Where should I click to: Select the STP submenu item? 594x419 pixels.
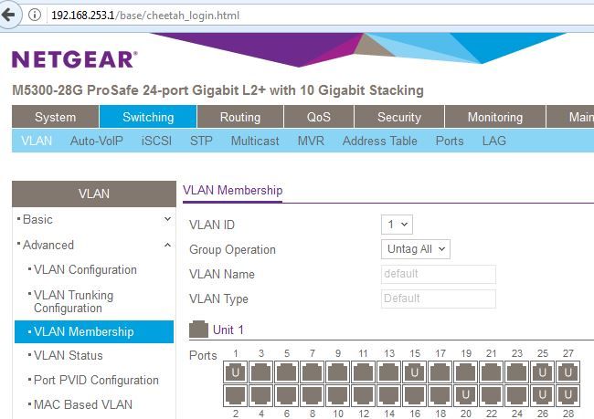pyautogui.click(x=201, y=141)
